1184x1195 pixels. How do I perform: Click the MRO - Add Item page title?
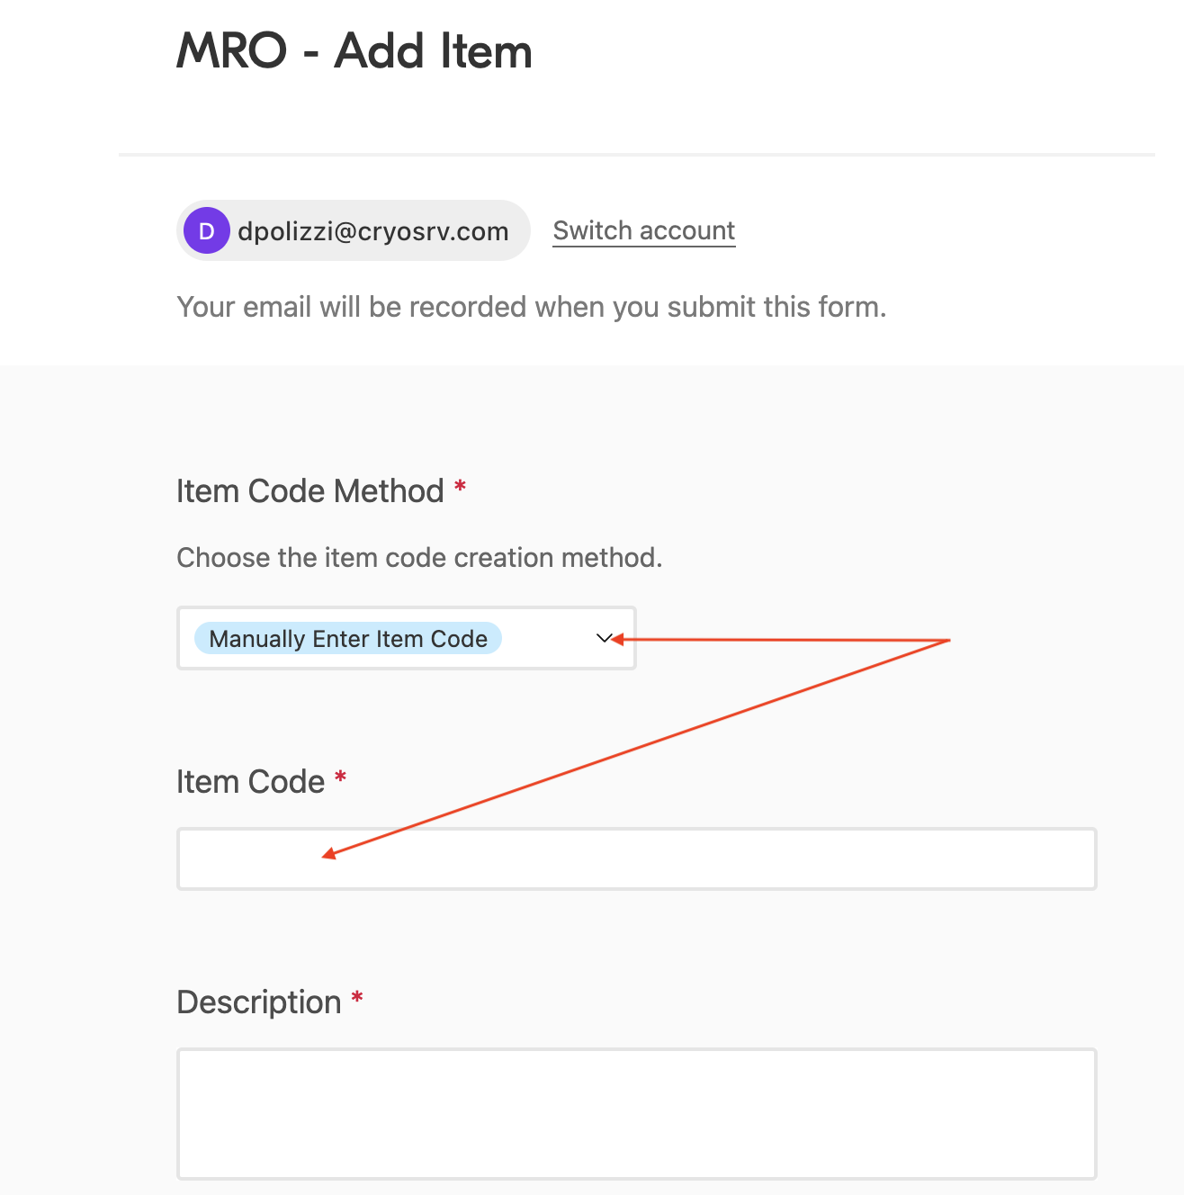coord(354,51)
